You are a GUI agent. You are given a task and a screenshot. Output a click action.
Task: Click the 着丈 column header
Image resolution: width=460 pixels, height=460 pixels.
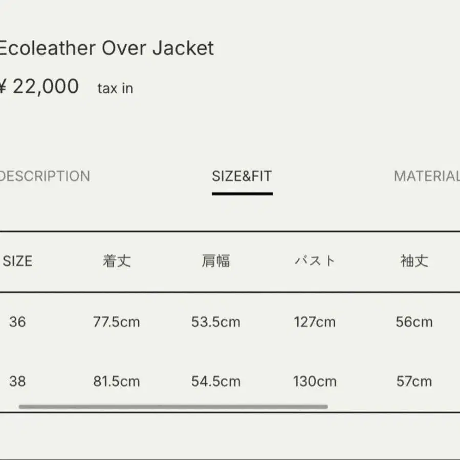click(117, 261)
